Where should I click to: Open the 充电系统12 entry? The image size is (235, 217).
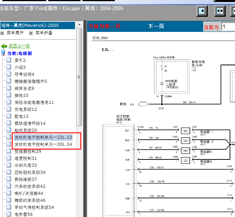[x=26, y=109]
